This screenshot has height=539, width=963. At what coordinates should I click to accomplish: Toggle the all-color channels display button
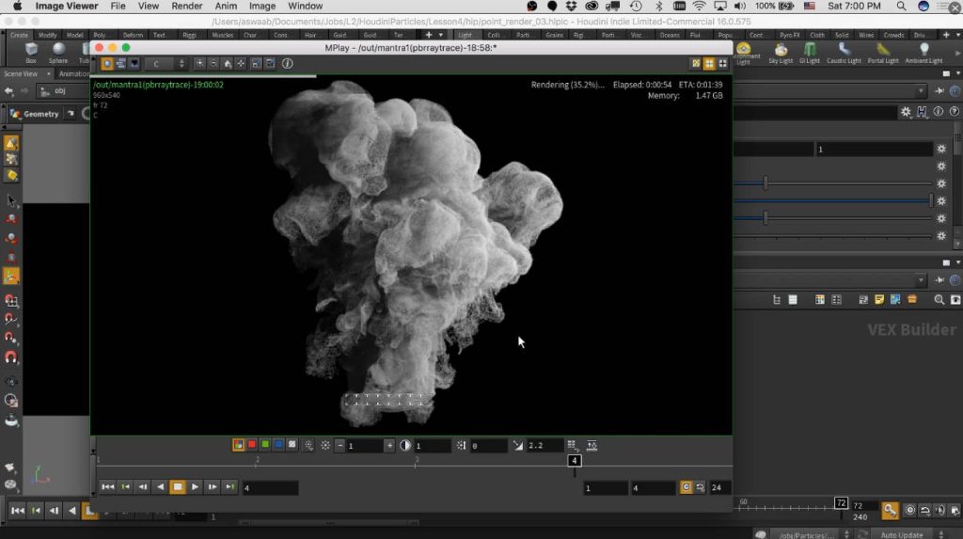(x=238, y=445)
